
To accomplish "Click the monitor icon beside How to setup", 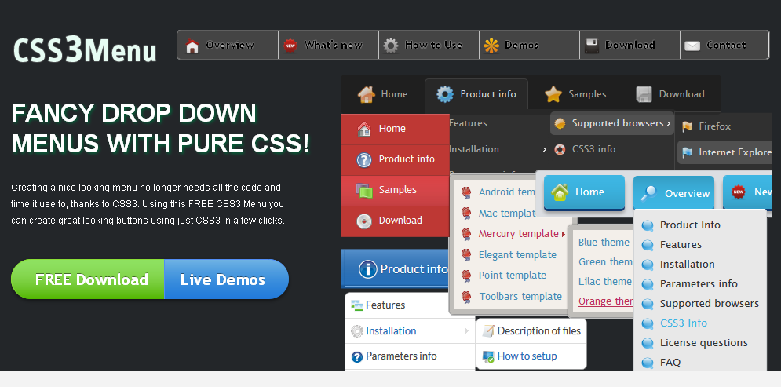I will pos(489,356).
